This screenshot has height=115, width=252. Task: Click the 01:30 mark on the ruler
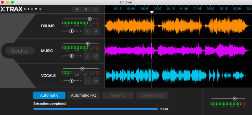(184, 9)
